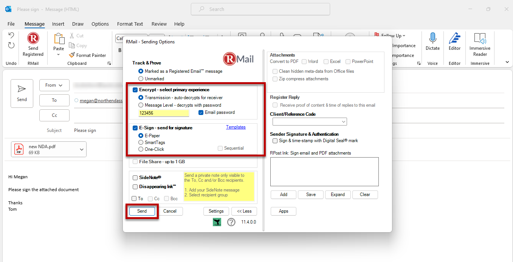Click the RPost Ink signature text area
The width and height of the screenshot is (513, 262).
(324, 172)
